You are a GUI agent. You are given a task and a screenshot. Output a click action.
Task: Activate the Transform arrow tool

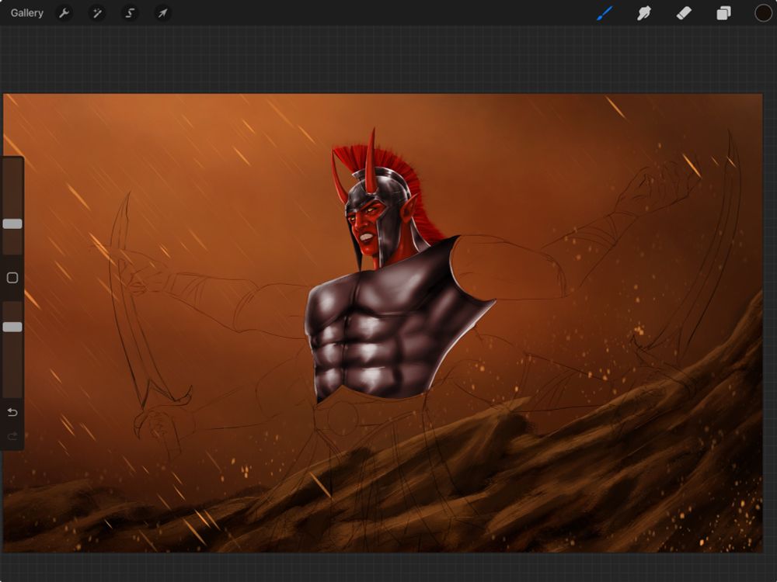pos(162,13)
